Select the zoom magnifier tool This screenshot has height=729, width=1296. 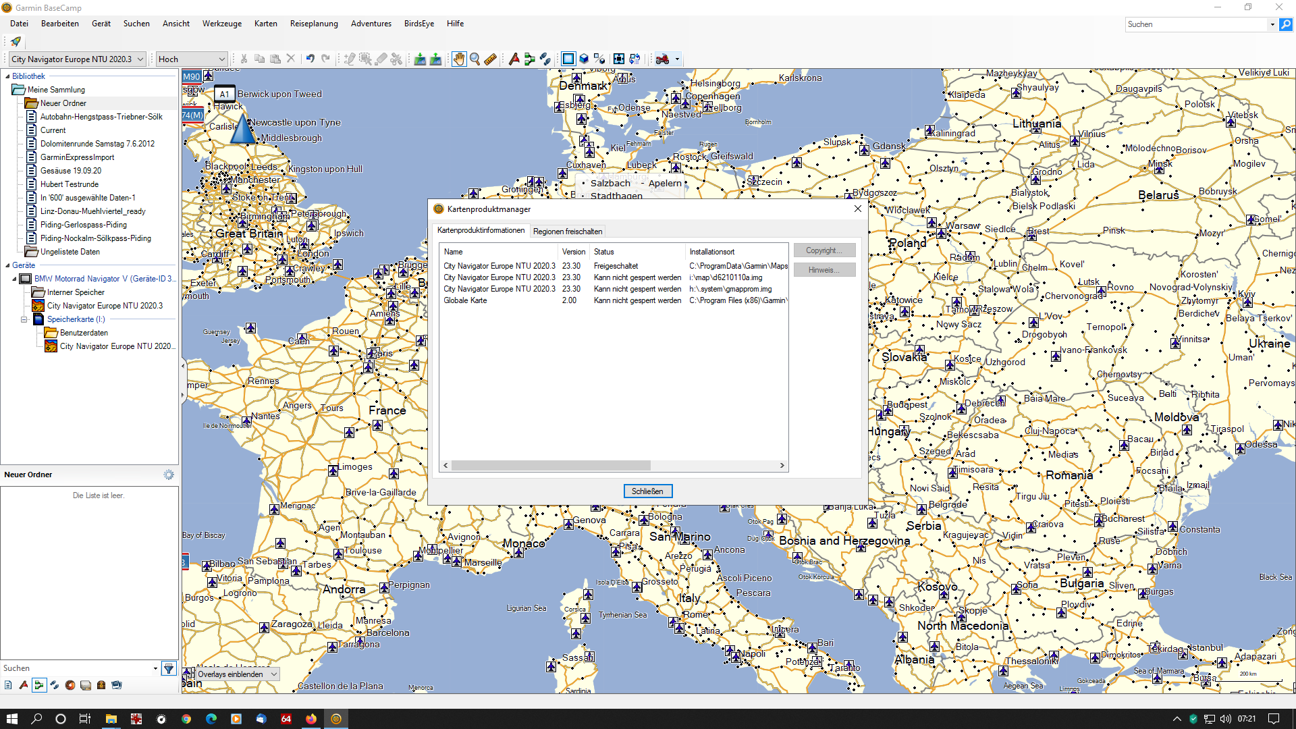click(475, 59)
